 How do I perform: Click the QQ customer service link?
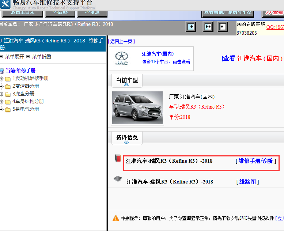click(275, 27)
